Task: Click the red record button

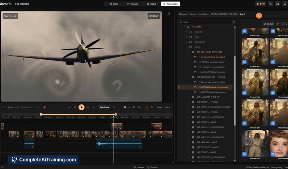Action: point(44,108)
